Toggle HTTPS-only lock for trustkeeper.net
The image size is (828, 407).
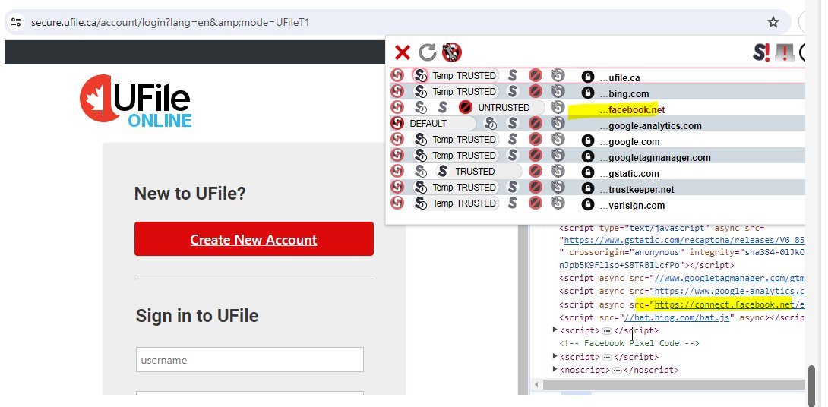[x=588, y=189]
